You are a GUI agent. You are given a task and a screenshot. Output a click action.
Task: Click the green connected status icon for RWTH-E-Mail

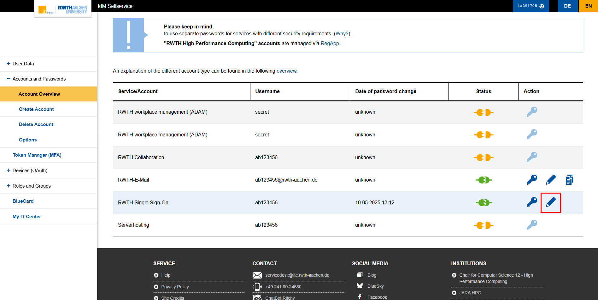[x=484, y=180]
